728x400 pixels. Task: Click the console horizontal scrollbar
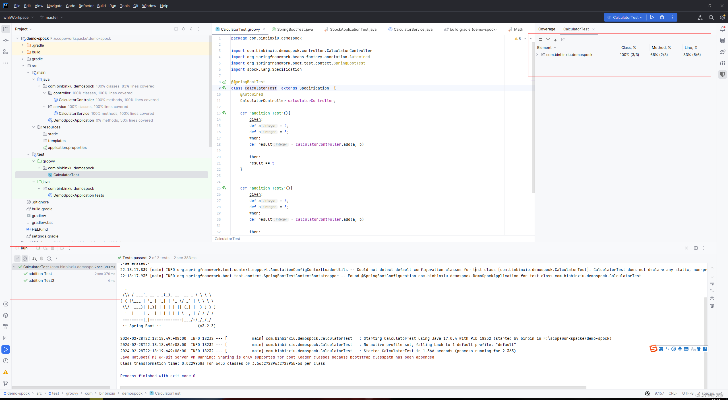pyautogui.click(x=353, y=388)
